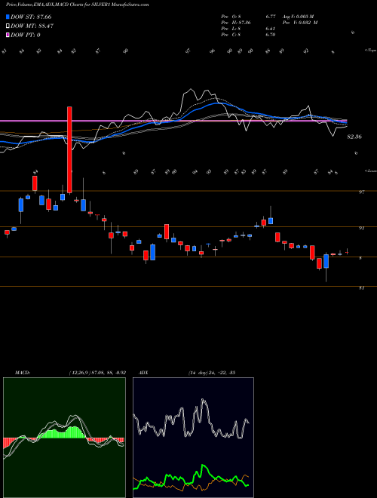377x498 pixels.
Task: Click the 91 price axis label
Action: (x=361, y=228)
